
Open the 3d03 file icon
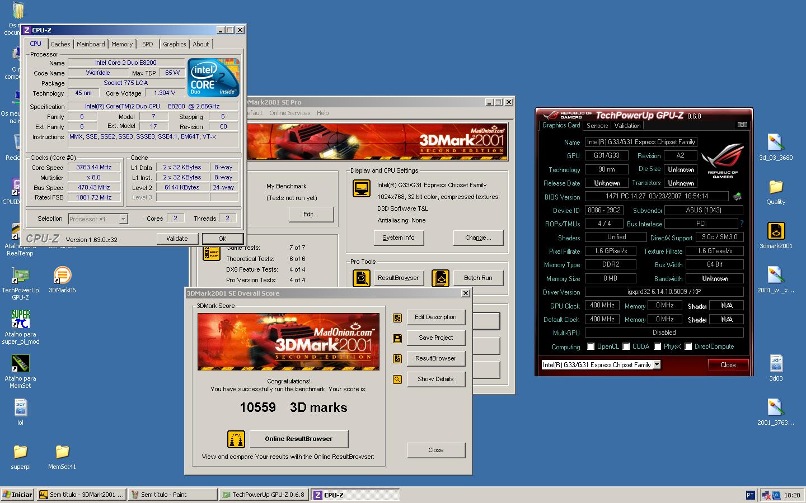(x=776, y=368)
